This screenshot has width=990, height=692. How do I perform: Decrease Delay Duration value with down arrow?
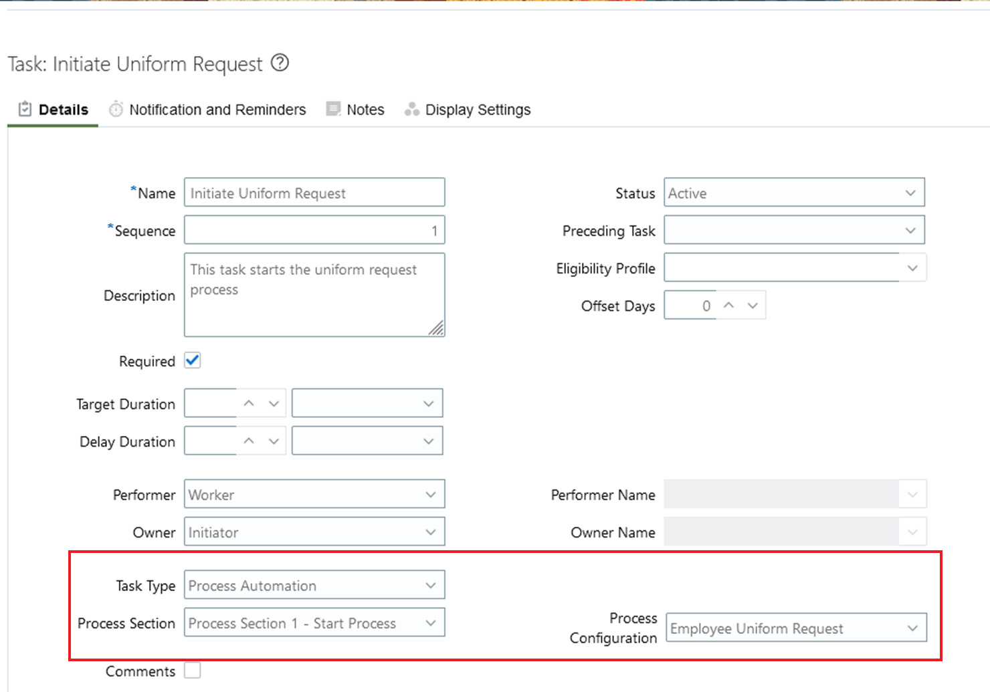(274, 441)
